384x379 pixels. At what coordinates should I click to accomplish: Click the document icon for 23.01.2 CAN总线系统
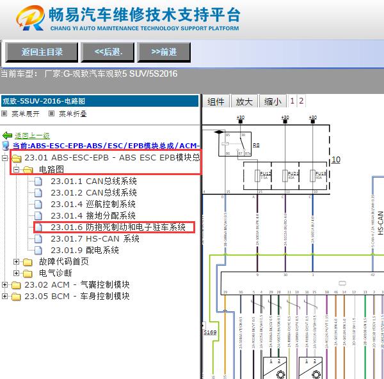[38, 193]
